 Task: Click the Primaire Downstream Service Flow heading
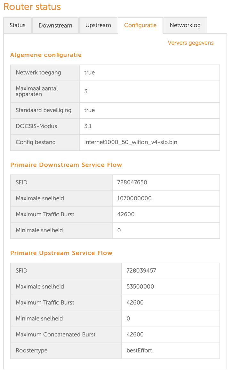pyautogui.click(x=66, y=165)
